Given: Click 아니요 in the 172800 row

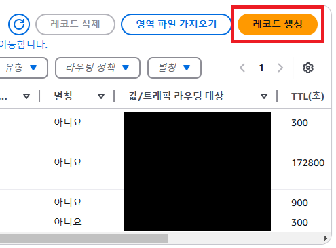Looking at the screenshot, I should [x=68, y=162].
